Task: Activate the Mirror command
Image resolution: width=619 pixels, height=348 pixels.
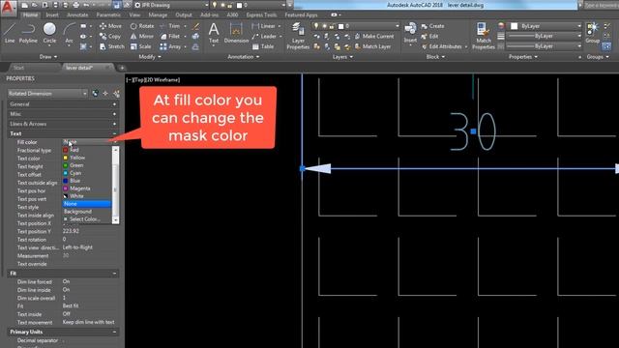Action: point(142,37)
